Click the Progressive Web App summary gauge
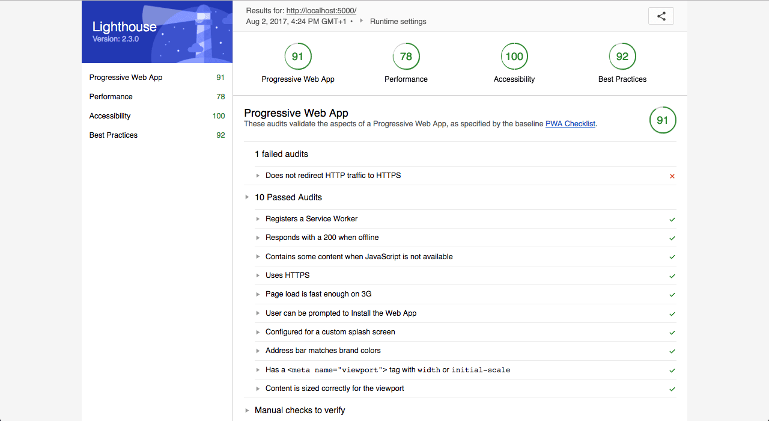Screen dimensions: 769x421 (x=298, y=56)
